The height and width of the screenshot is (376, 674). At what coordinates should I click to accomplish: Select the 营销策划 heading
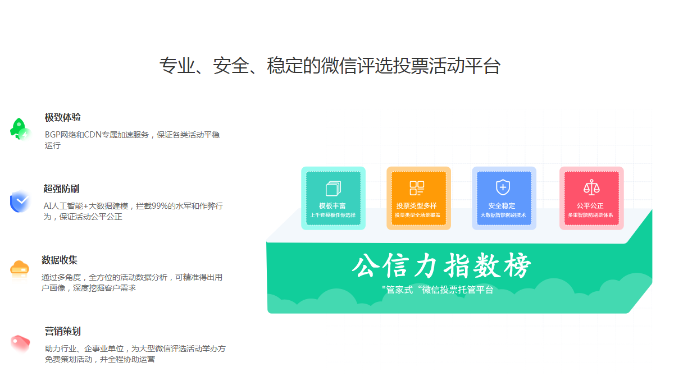(63, 331)
